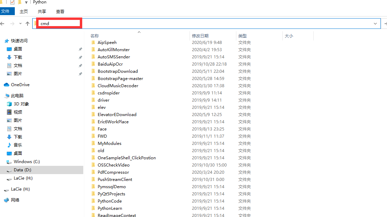387x217 pixels.
Task: Select the AutoSMSSender folder
Action: (114, 57)
